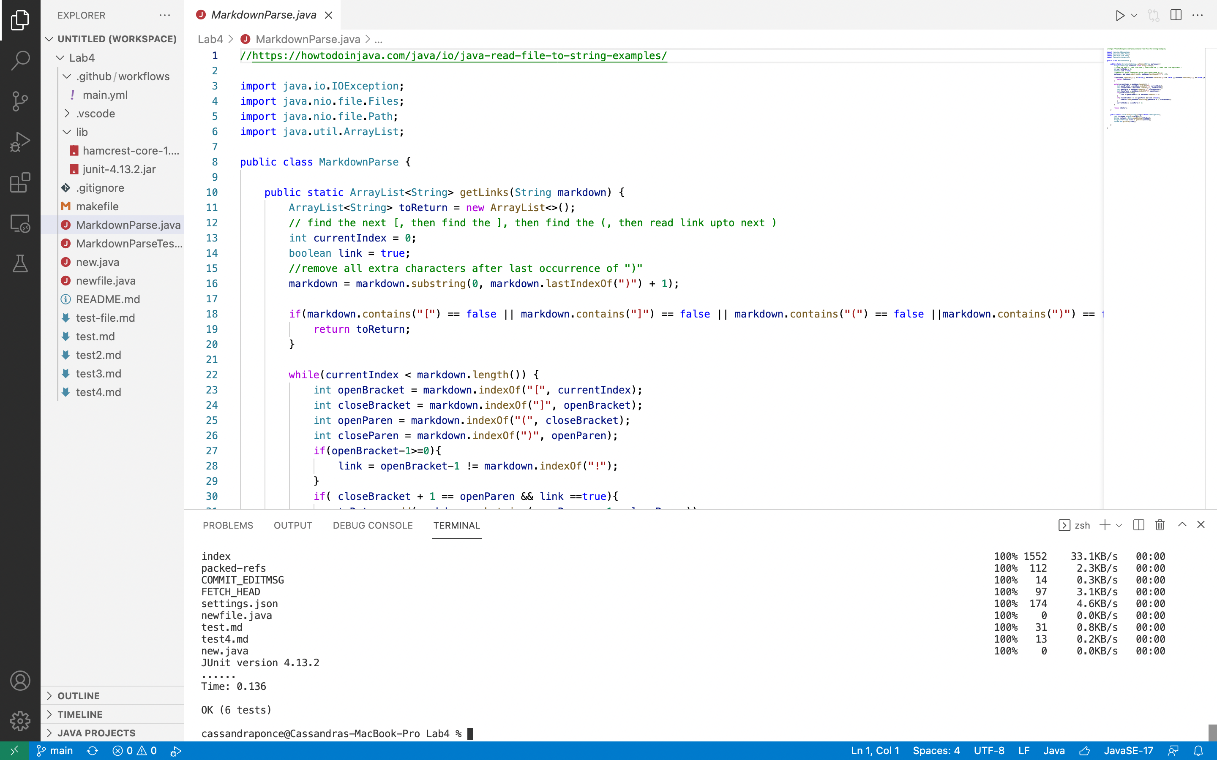The width and height of the screenshot is (1217, 760).
Task: Open new.java file
Action: [x=113, y=262]
